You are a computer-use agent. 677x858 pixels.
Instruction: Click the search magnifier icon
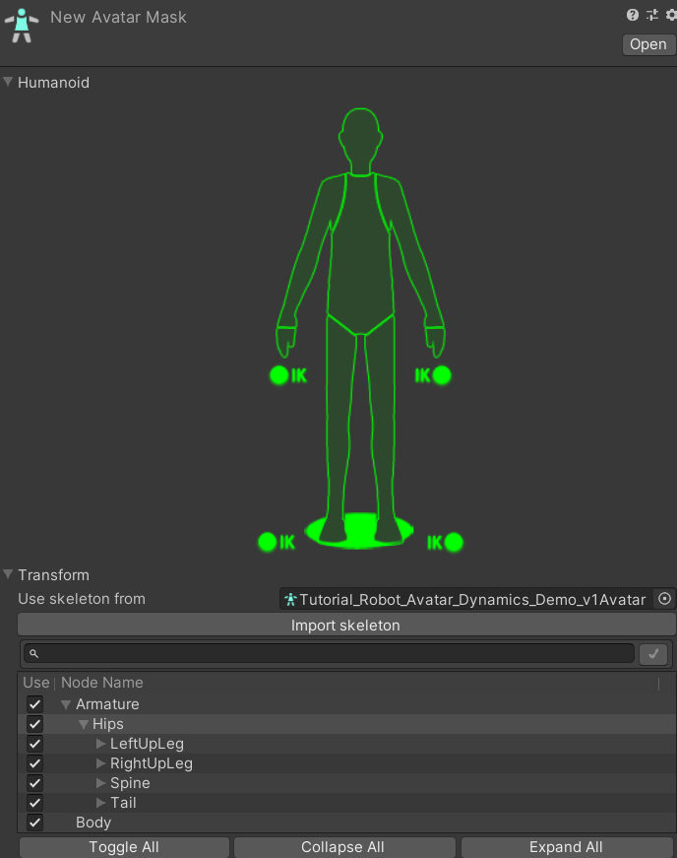pos(33,653)
